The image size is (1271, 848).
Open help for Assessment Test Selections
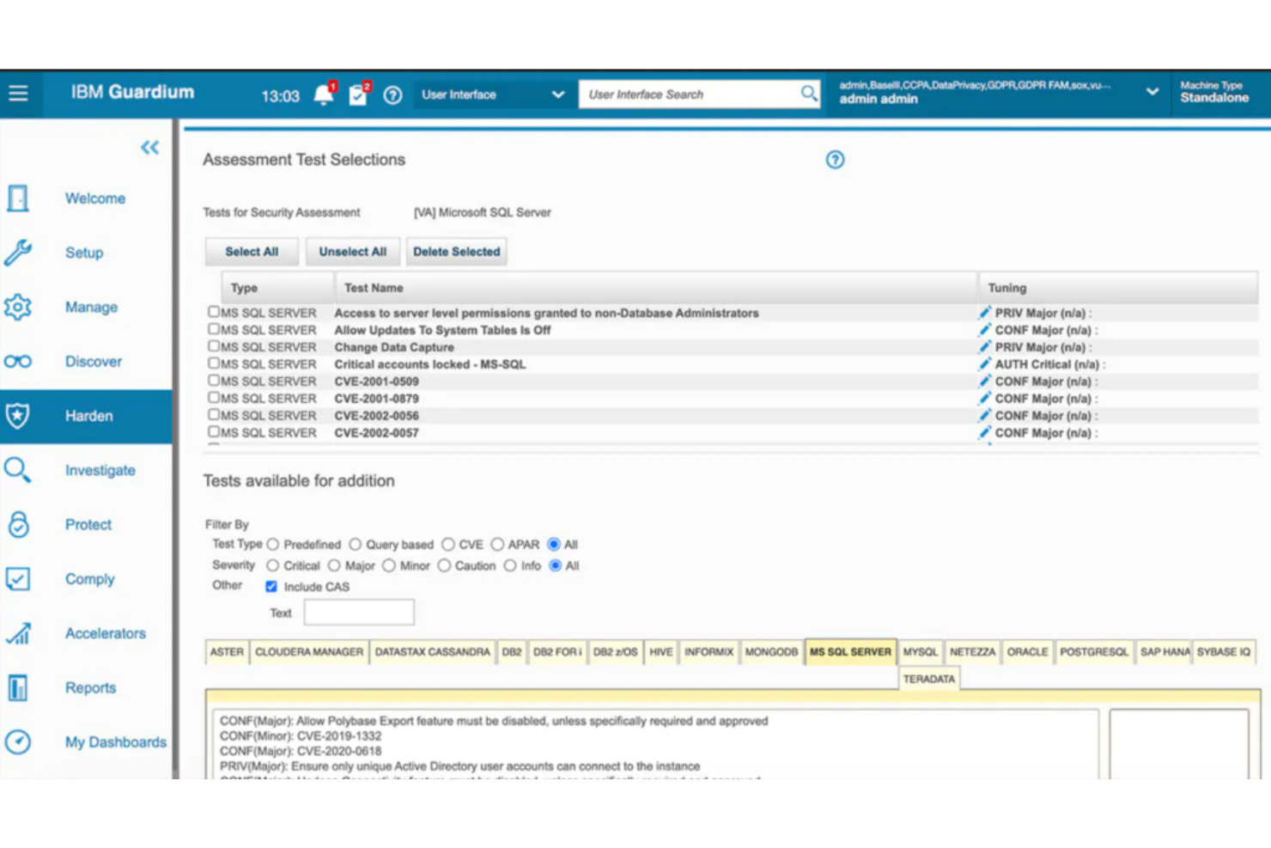[835, 160]
